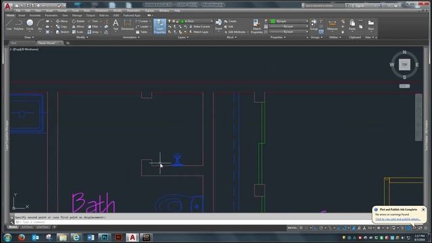This screenshot has width=432, height=243.
Task: Click the Array tool
Action: tap(93, 32)
